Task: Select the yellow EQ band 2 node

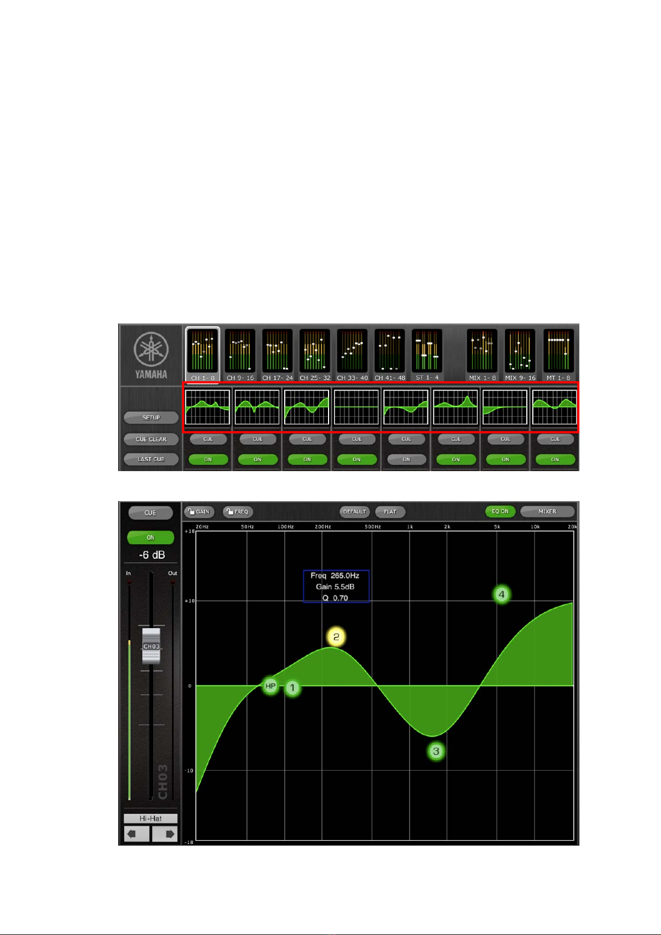Action: click(x=336, y=637)
